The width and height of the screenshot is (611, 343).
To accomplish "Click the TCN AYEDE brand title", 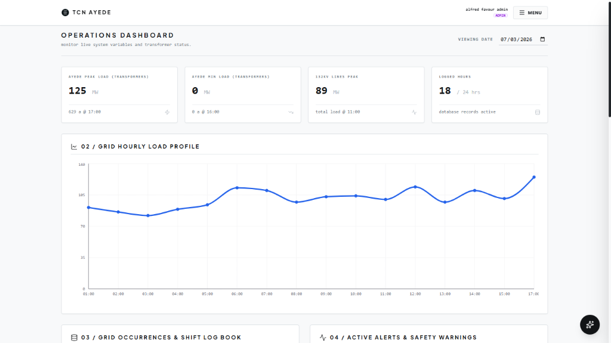I will tap(91, 13).
